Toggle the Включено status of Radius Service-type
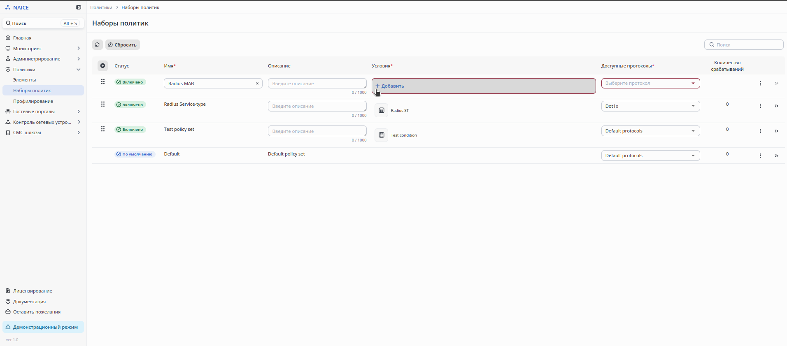This screenshot has width=787, height=346. 130,105
